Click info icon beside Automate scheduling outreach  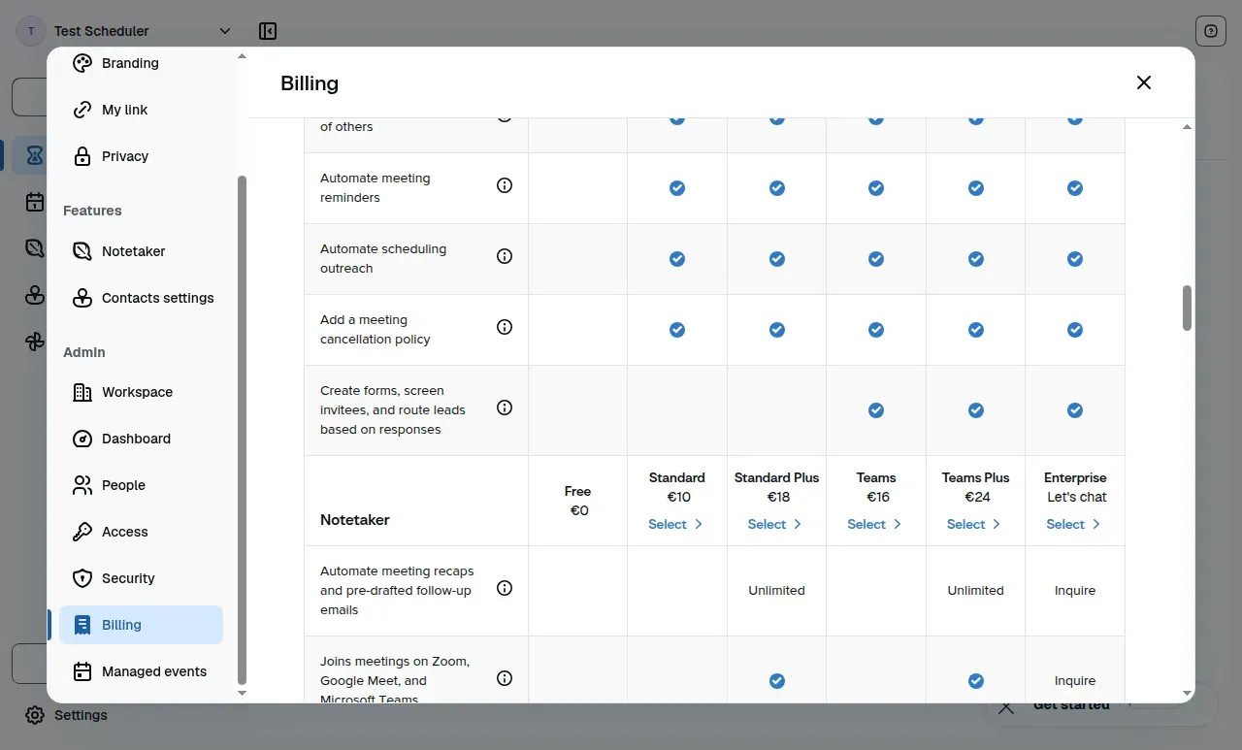pyautogui.click(x=505, y=256)
